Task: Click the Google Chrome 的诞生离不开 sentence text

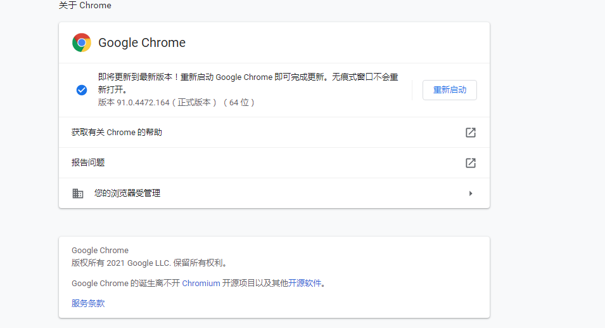Action: pyautogui.click(x=126, y=283)
